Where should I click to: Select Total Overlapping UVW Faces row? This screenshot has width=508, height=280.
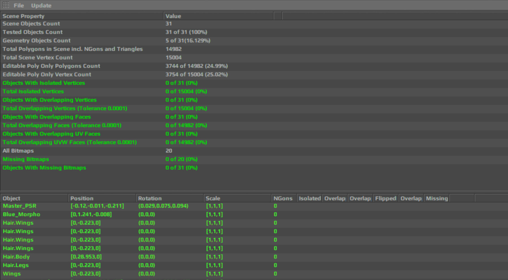point(254,142)
